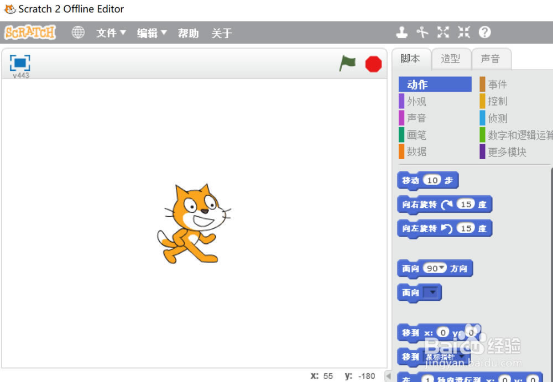Select the Grow sprite tool
Screen dimensions: 553x382
click(x=443, y=33)
